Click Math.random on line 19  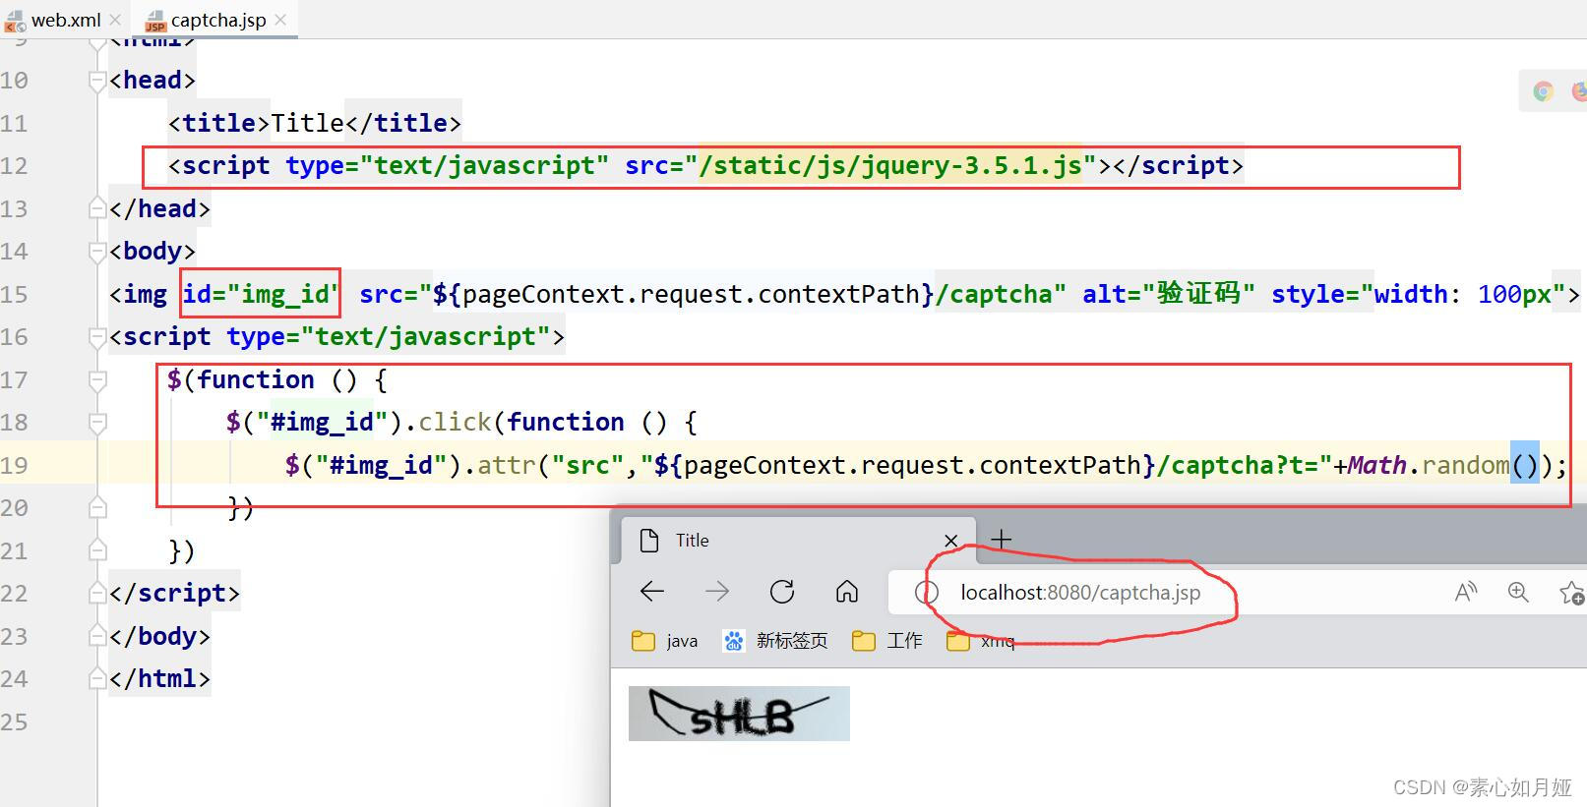click(1429, 465)
